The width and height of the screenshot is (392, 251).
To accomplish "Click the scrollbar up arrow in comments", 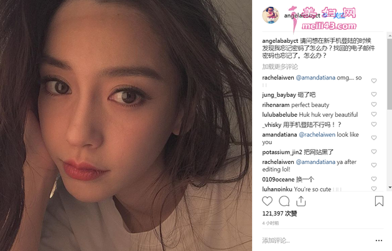I will point(390,36).
